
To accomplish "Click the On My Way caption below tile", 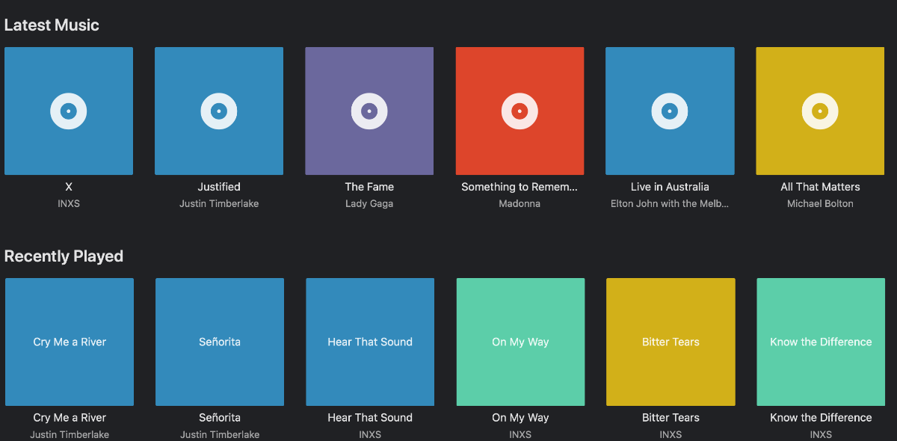I will pyautogui.click(x=520, y=418).
